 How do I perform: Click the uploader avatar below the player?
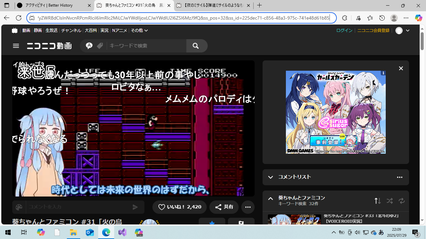point(149,222)
